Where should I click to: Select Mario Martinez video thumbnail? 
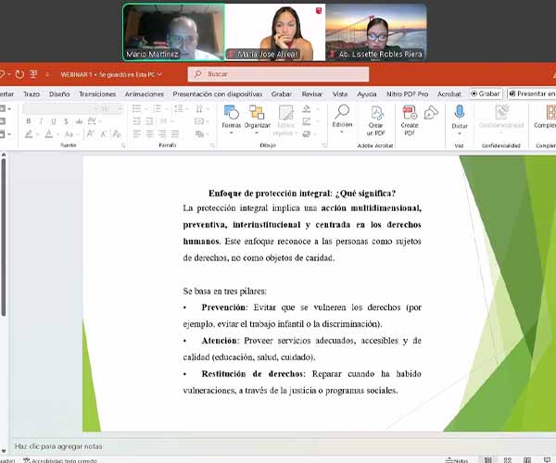(x=174, y=32)
